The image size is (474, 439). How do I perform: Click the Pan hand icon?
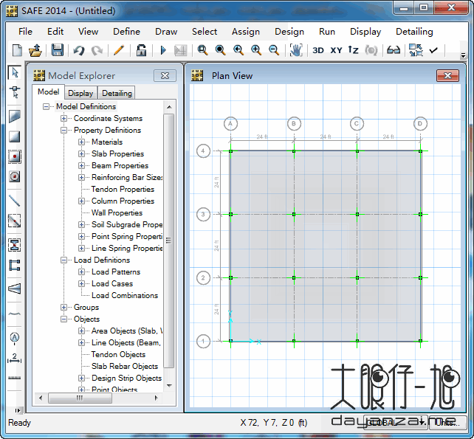click(x=296, y=50)
